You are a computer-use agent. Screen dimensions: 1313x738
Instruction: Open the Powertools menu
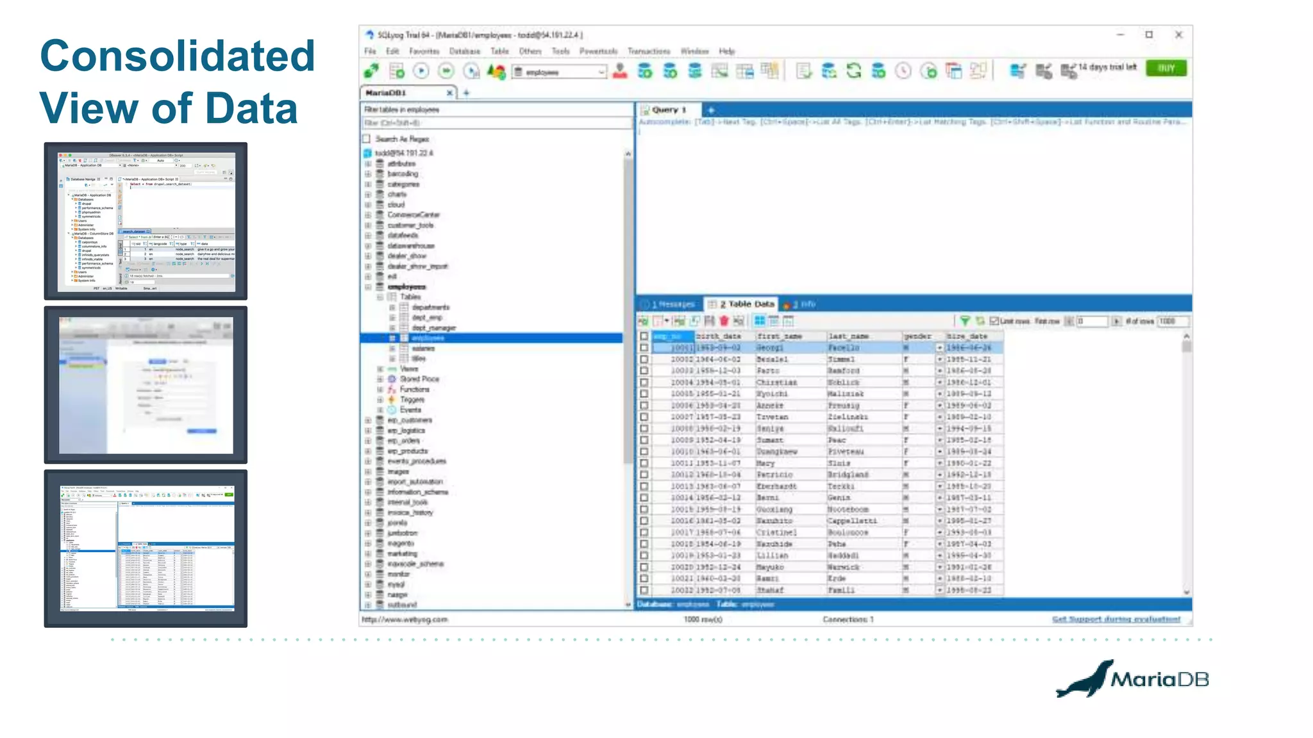598,51
